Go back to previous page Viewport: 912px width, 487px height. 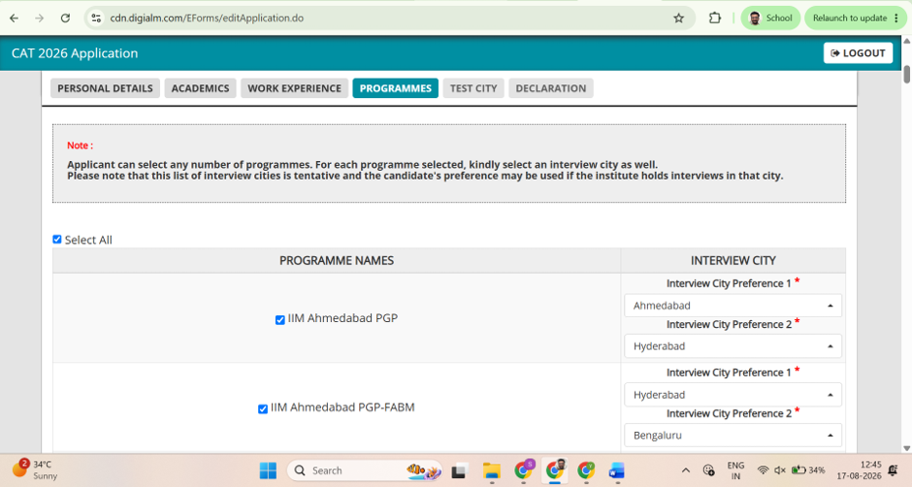pos(14,18)
